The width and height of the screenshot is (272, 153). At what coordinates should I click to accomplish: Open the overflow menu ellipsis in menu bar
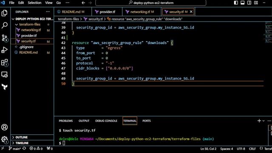[68, 3]
